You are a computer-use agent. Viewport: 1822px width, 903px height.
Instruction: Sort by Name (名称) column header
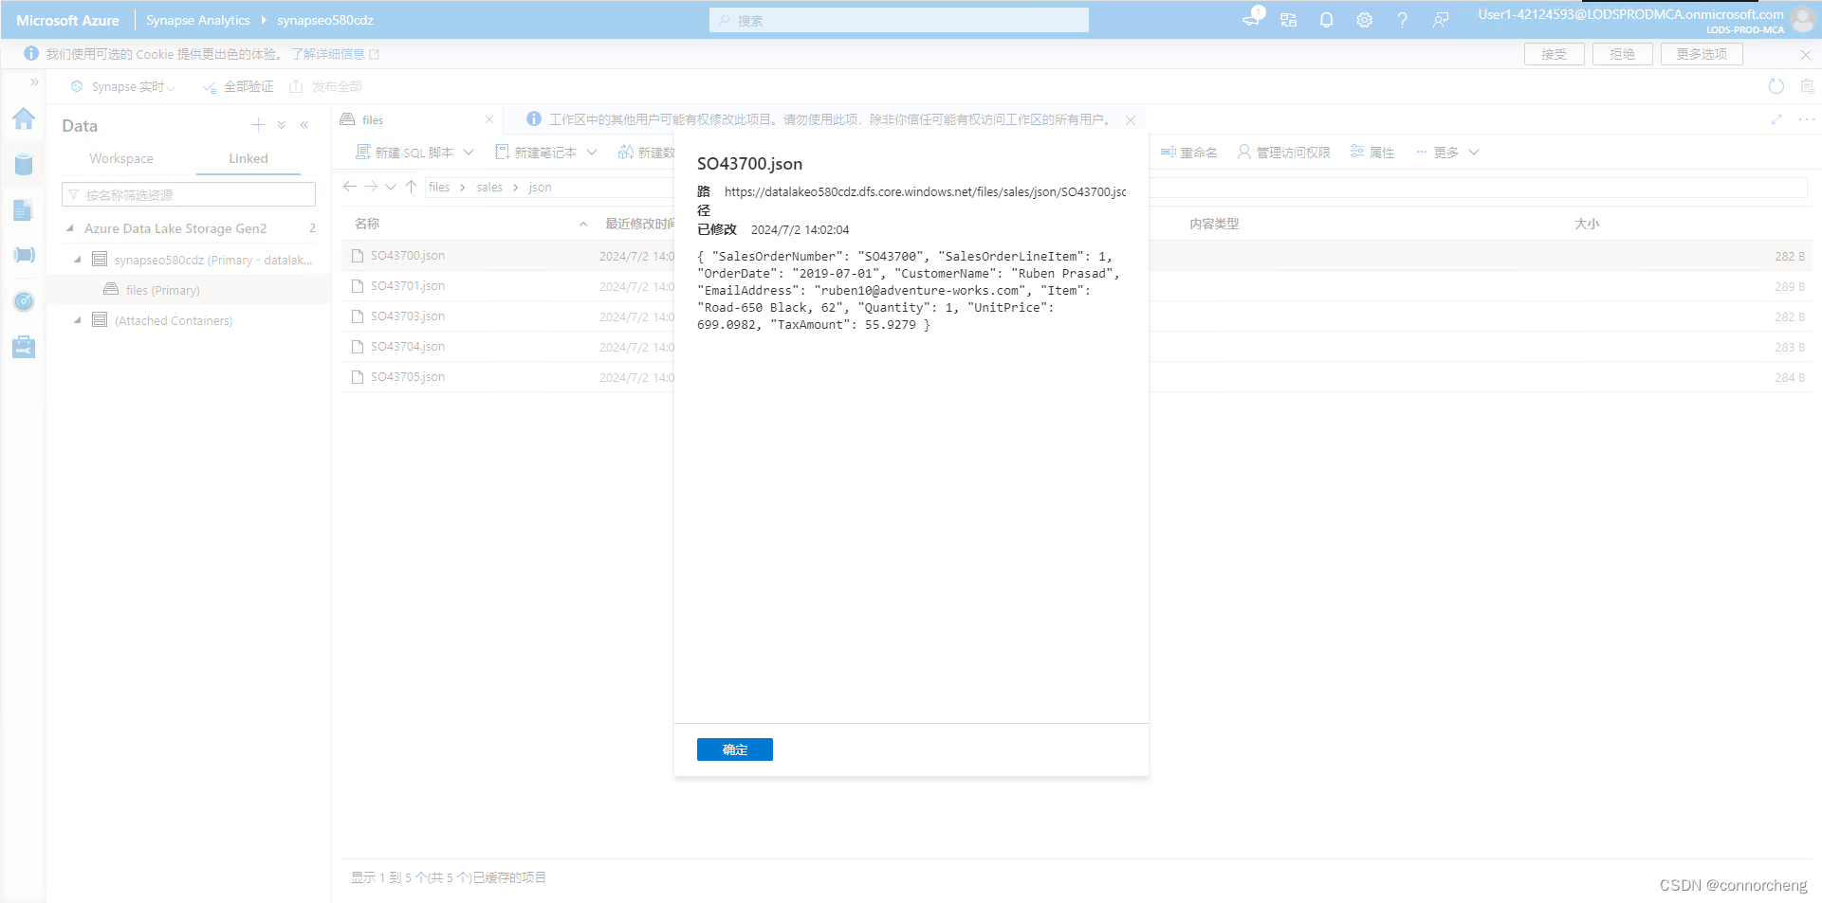click(x=367, y=224)
